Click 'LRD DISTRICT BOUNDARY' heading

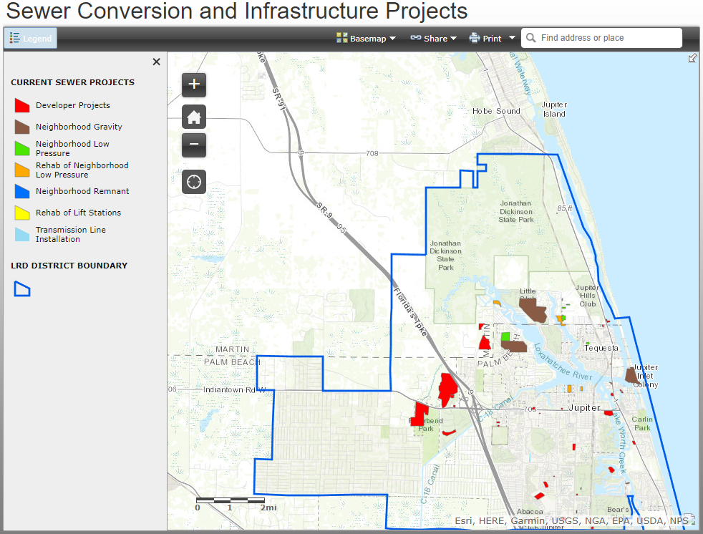click(x=69, y=266)
